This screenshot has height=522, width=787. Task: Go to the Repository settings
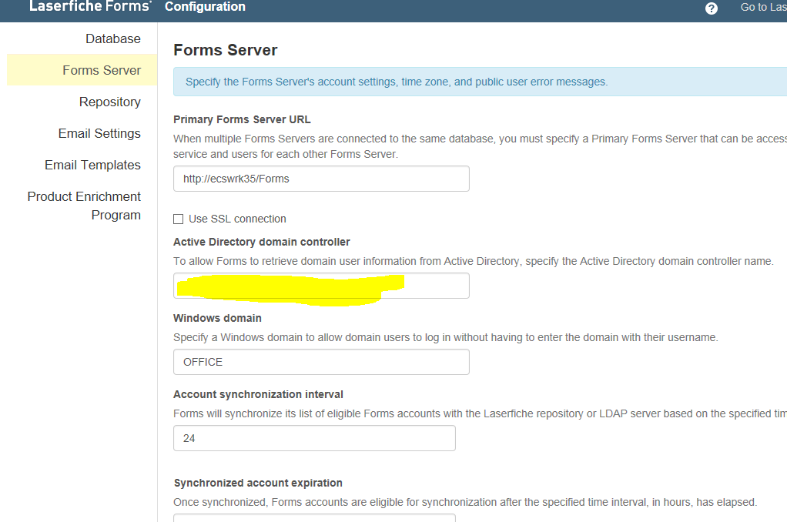[110, 102]
